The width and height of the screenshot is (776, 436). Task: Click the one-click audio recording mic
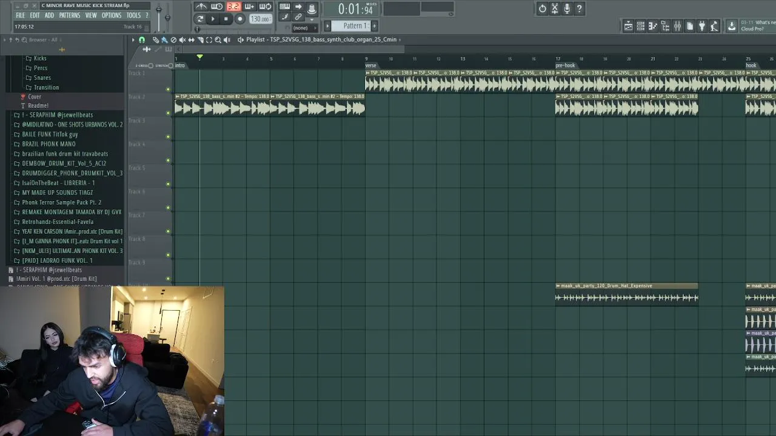[x=567, y=8]
